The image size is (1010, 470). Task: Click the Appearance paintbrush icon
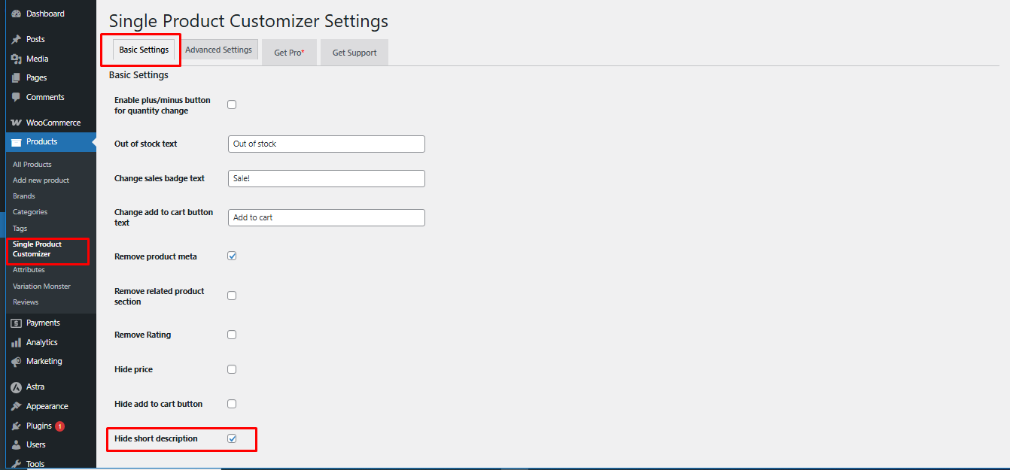16,407
